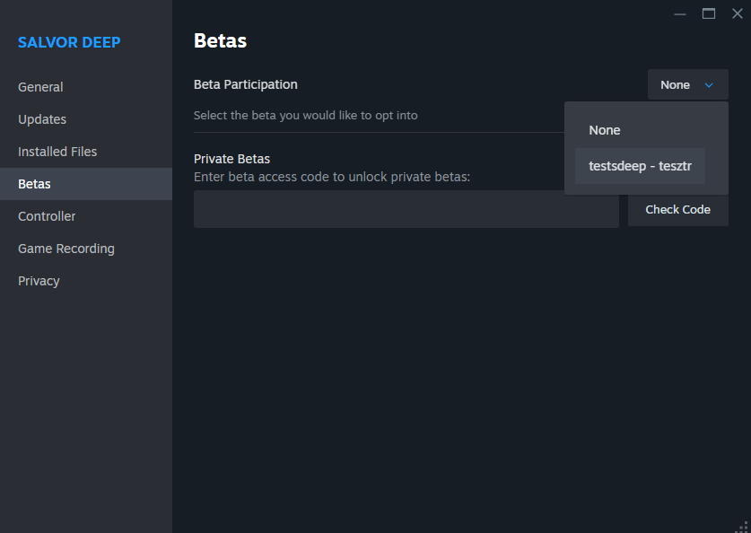Open the Privacy settings section

tap(39, 281)
